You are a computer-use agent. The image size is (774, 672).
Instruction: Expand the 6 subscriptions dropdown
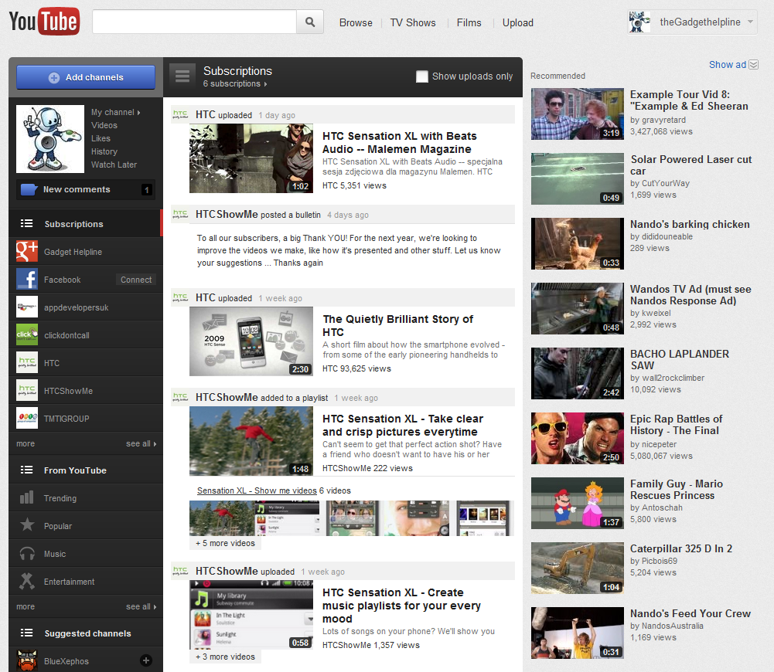[235, 84]
